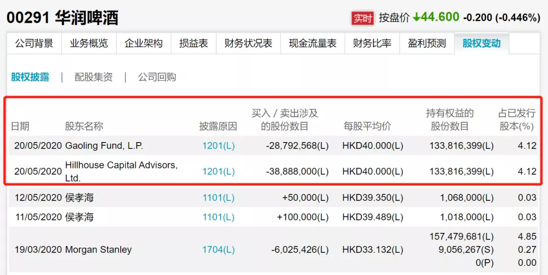548x275 pixels.
Task: Click HKD40.000(L) in Gaoling Fund row
Action: tap(373, 146)
